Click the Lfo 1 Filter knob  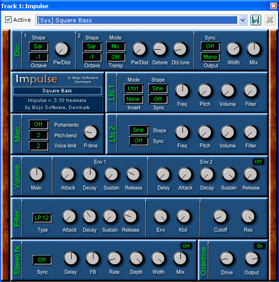251,91
